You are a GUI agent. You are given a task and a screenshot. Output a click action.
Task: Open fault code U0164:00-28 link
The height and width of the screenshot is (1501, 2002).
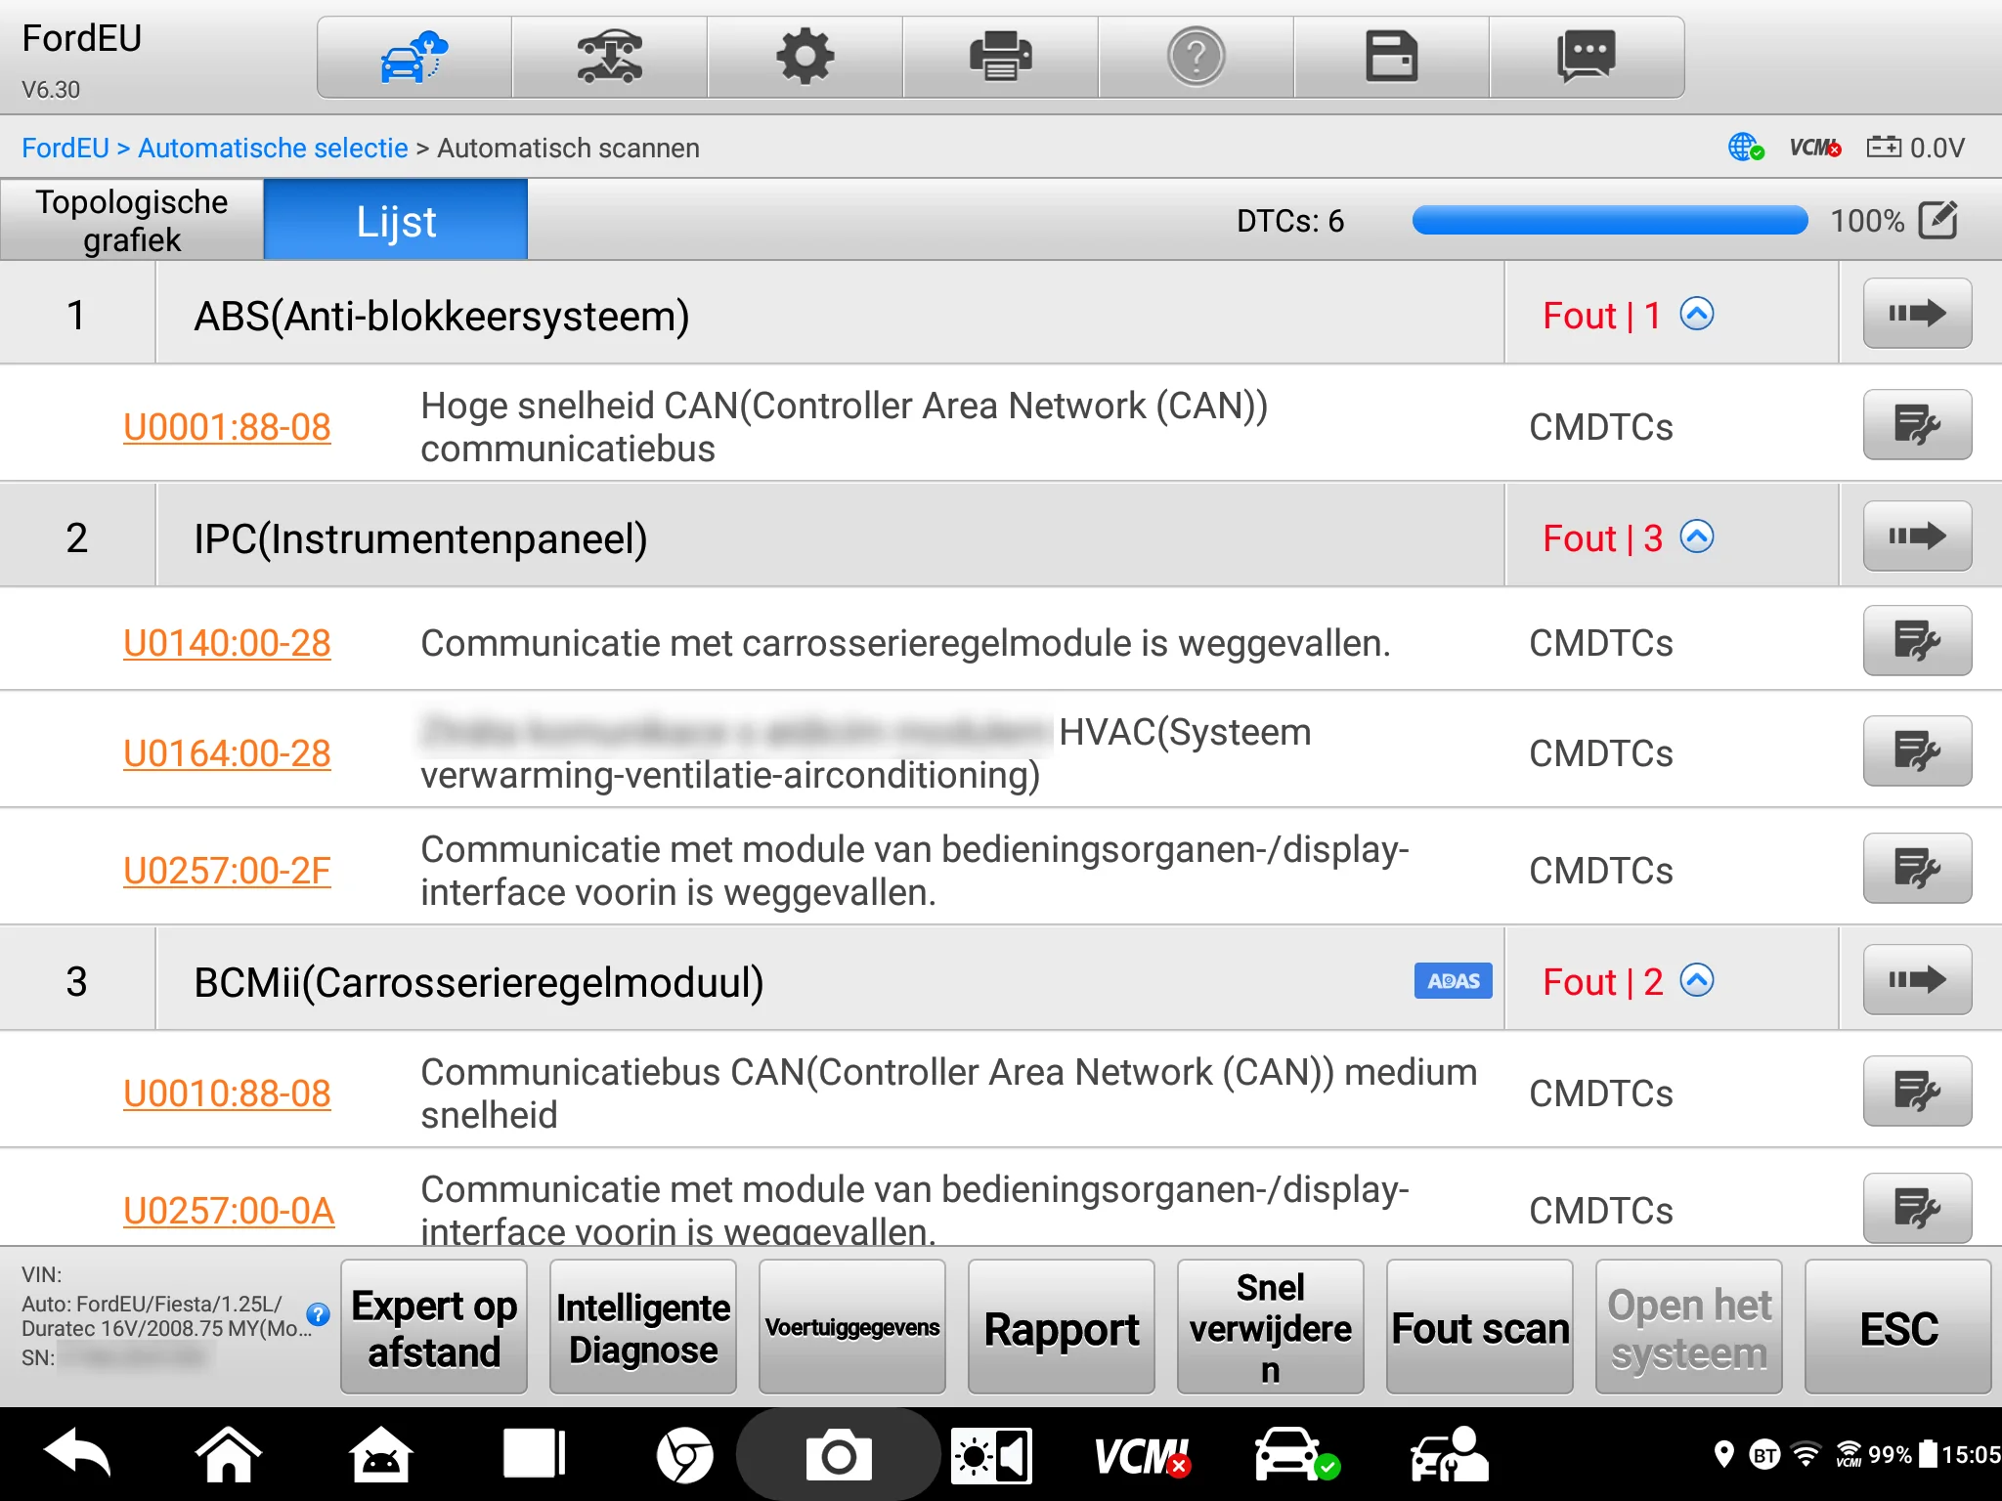pyautogui.click(x=227, y=753)
